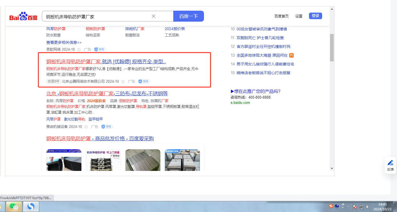
Task: Open the uncaptioned gray steel cover thumbnail
Action: (x=143, y=160)
